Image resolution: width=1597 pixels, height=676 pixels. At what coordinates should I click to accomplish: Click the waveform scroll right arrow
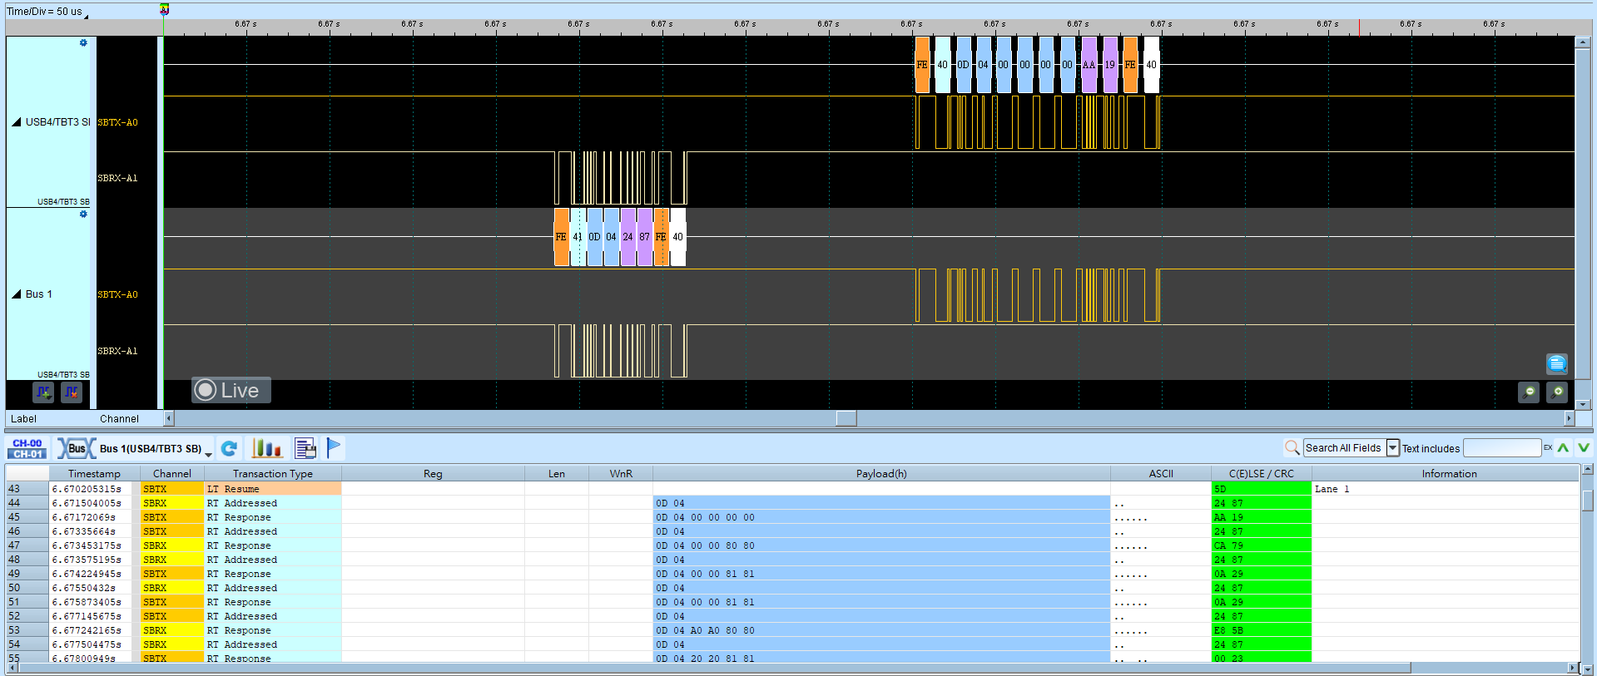(1570, 418)
